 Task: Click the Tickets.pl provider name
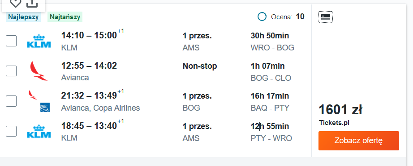tap(334, 122)
